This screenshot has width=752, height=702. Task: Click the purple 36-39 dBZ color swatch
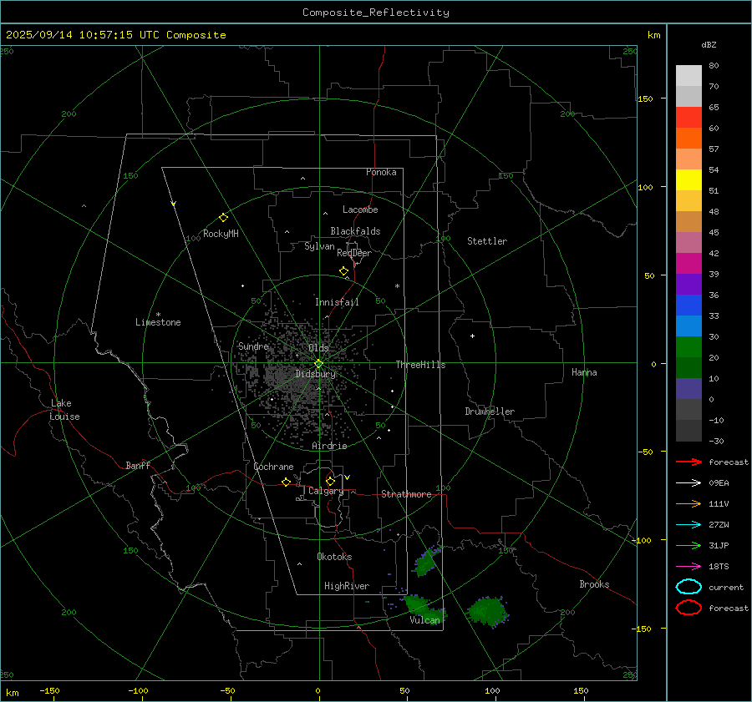click(688, 284)
